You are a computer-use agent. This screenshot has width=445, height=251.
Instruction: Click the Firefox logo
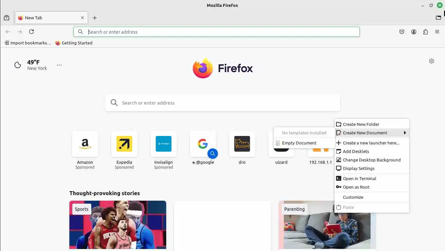point(222,68)
